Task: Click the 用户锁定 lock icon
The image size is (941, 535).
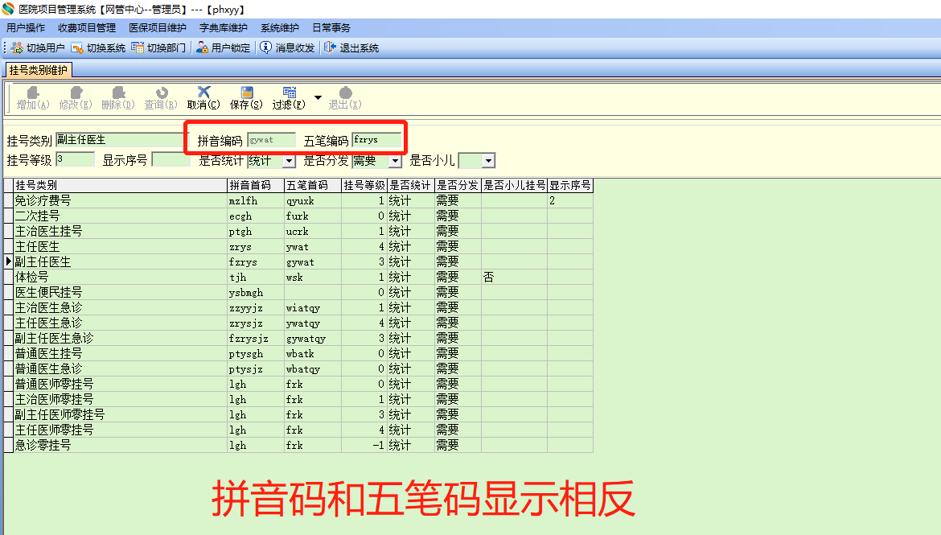Action: [202, 47]
